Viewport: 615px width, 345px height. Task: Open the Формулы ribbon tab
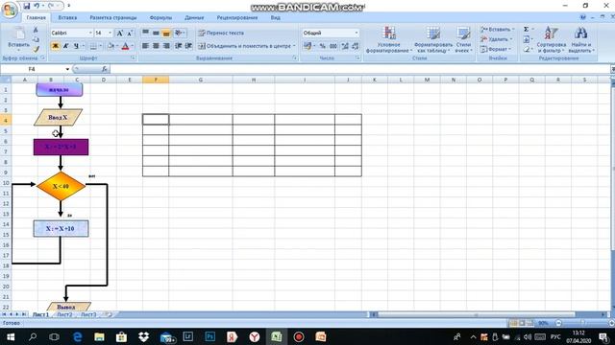tap(160, 17)
